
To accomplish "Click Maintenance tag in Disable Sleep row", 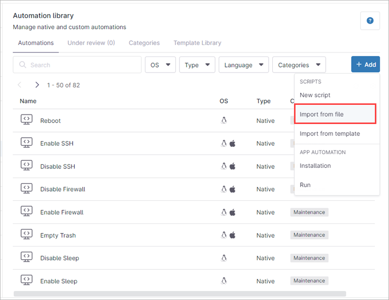I will pos(309,258).
